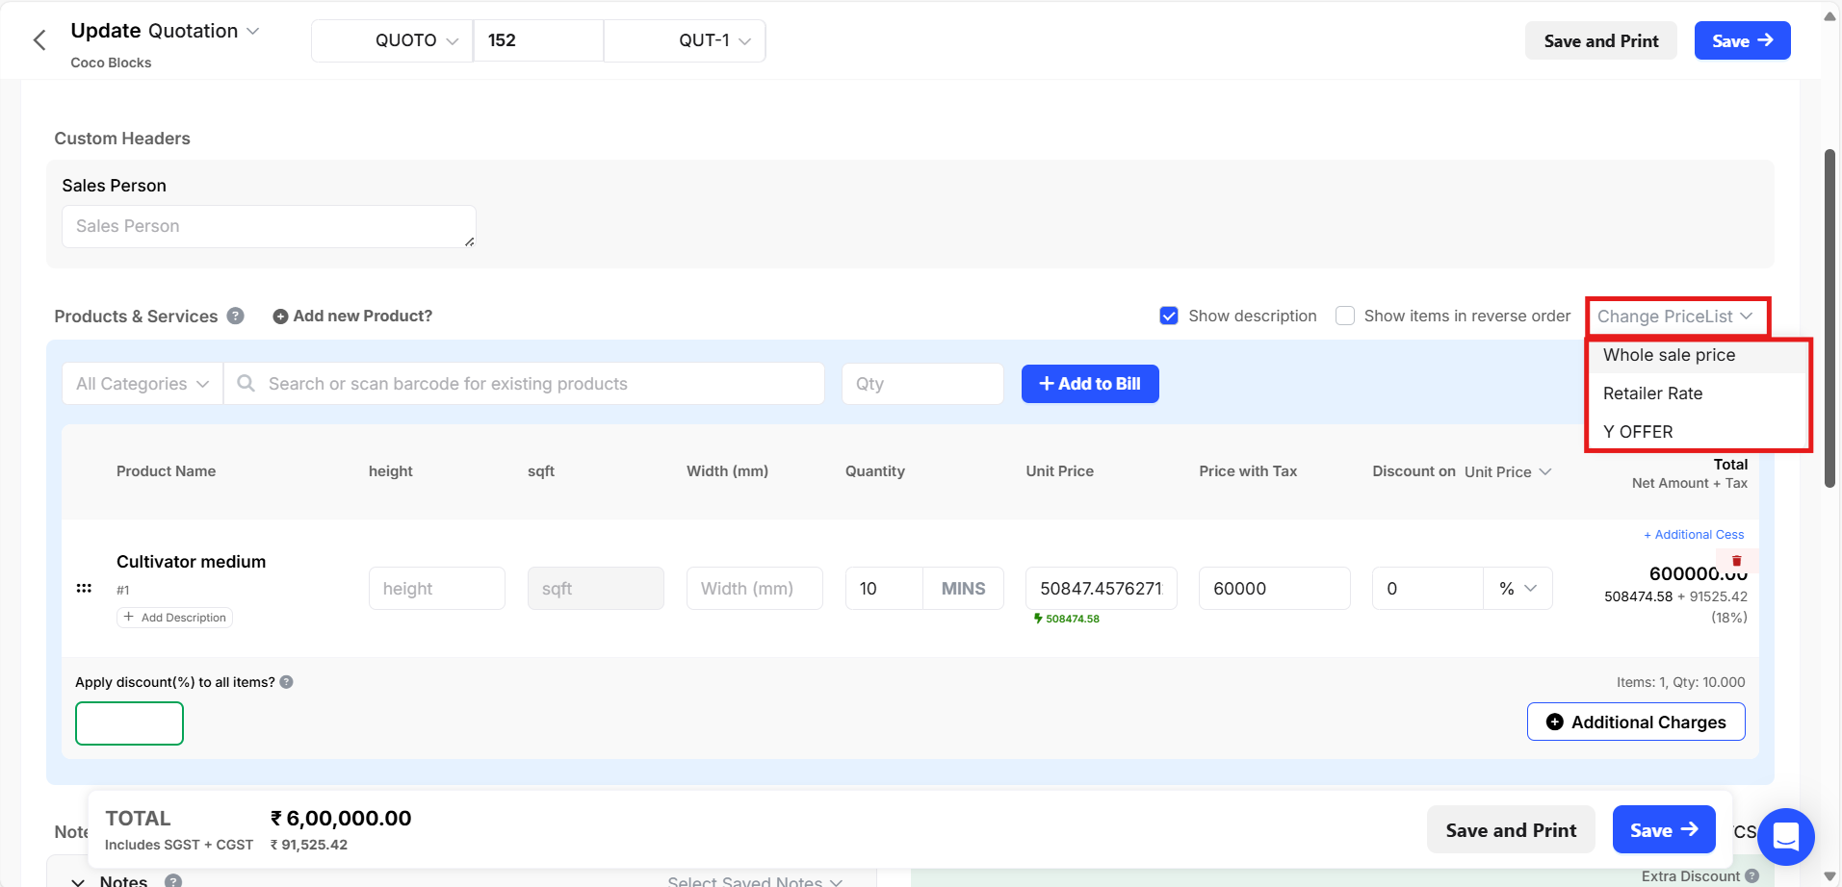Click the discount value field showing 0
This screenshot has width=1842, height=887.
(1427, 588)
